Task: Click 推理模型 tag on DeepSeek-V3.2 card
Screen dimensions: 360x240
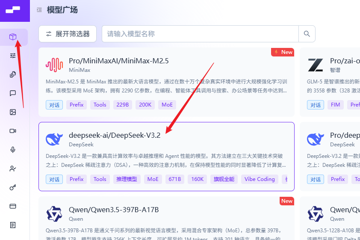Action: (x=127, y=179)
